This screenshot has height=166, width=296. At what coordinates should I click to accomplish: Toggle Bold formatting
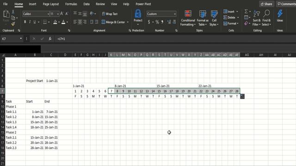coord(25,22)
